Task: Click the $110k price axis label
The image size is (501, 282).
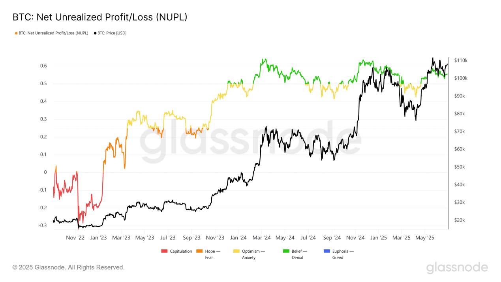Action: pyautogui.click(x=461, y=60)
